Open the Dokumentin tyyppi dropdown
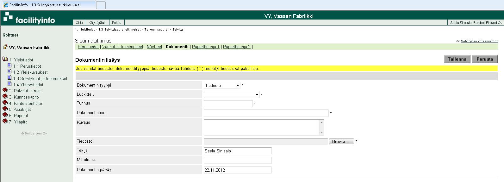 click(222, 85)
